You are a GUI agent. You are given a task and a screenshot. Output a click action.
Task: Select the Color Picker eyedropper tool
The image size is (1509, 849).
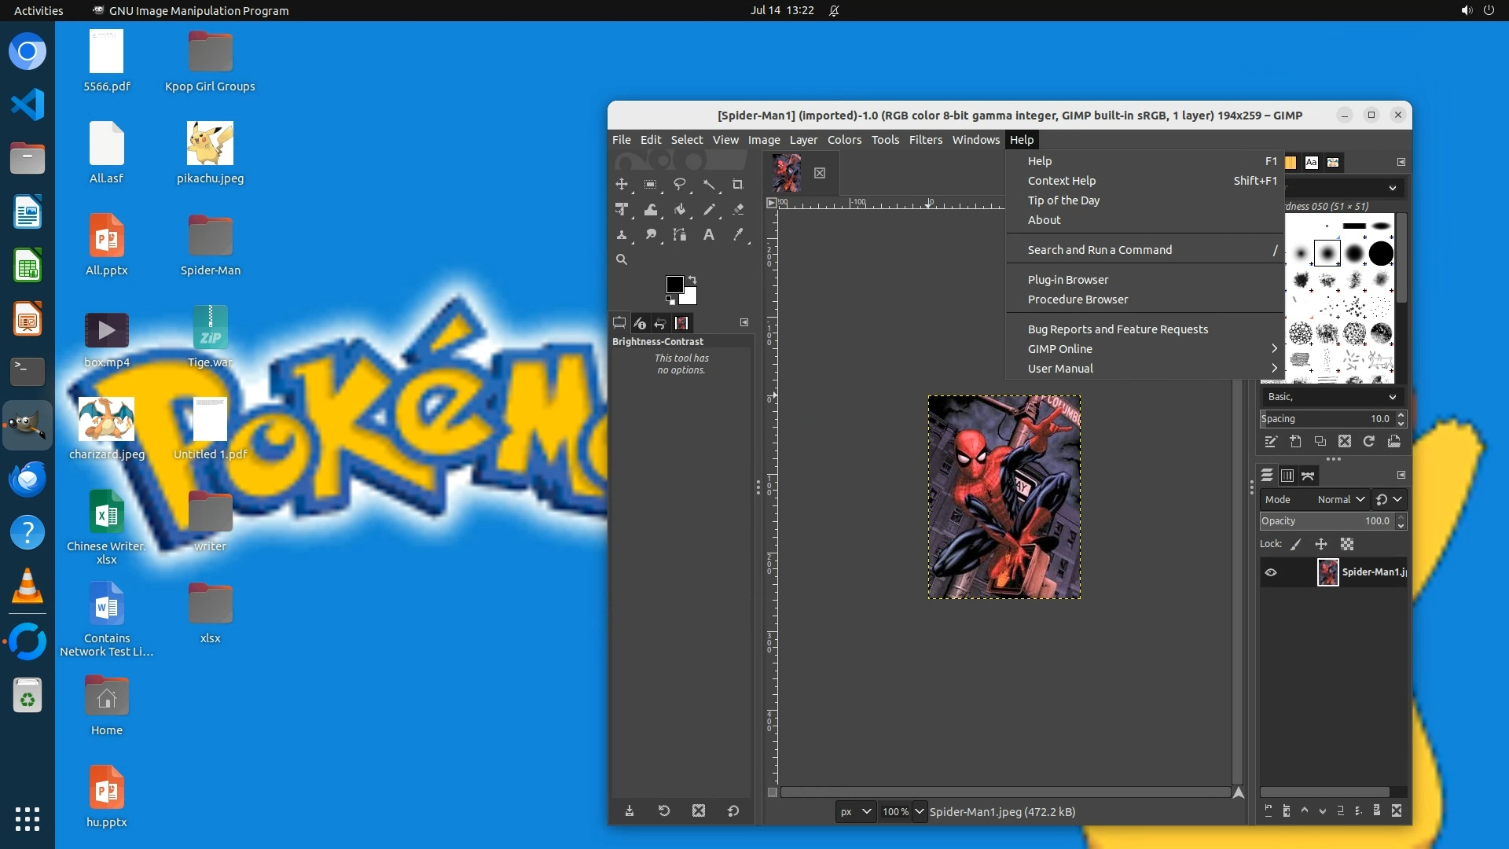click(x=738, y=235)
